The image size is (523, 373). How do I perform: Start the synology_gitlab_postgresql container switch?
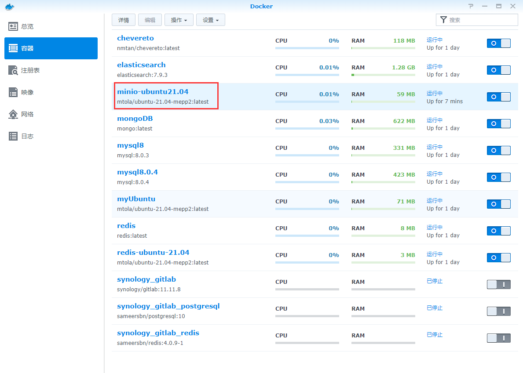pyautogui.click(x=499, y=311)
